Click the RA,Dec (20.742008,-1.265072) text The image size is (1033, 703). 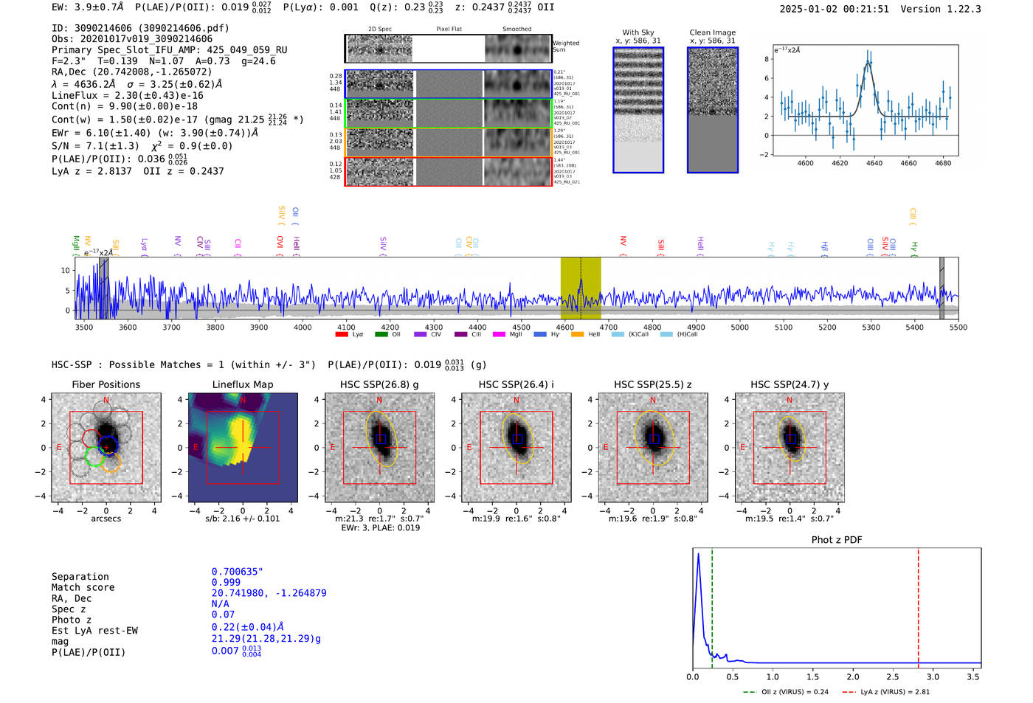coord(131,72)
